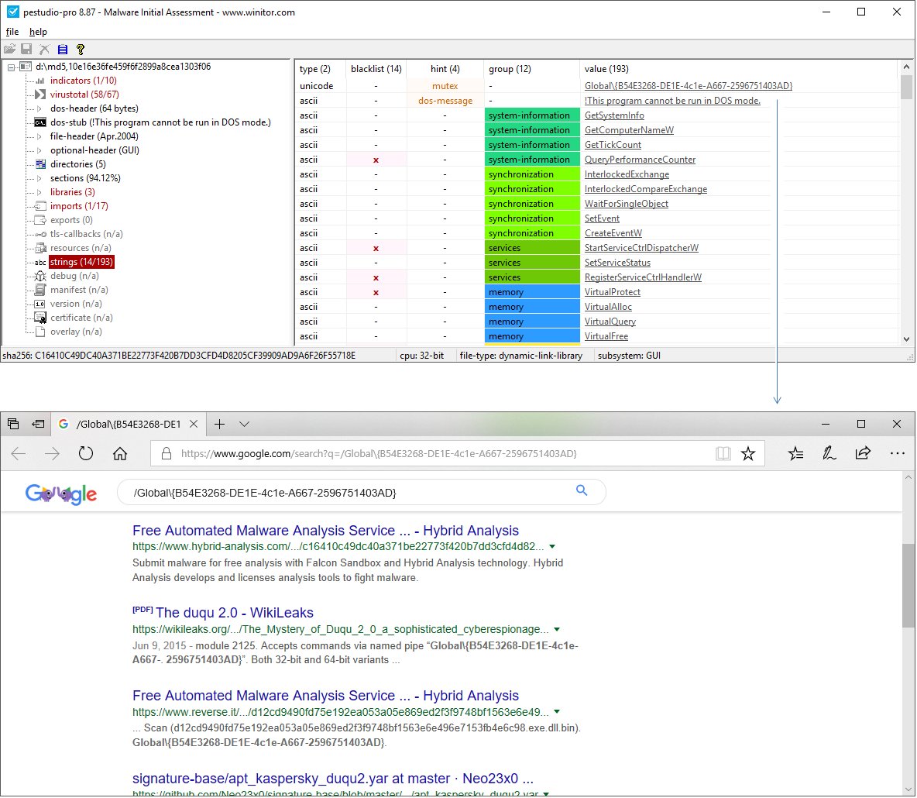Click the browser refresh icon

click(x=86, y=454)
